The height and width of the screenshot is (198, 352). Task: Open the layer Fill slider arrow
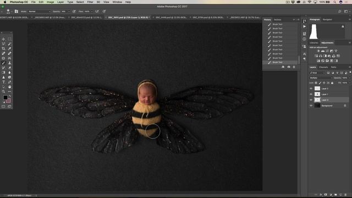coord(350,83)
